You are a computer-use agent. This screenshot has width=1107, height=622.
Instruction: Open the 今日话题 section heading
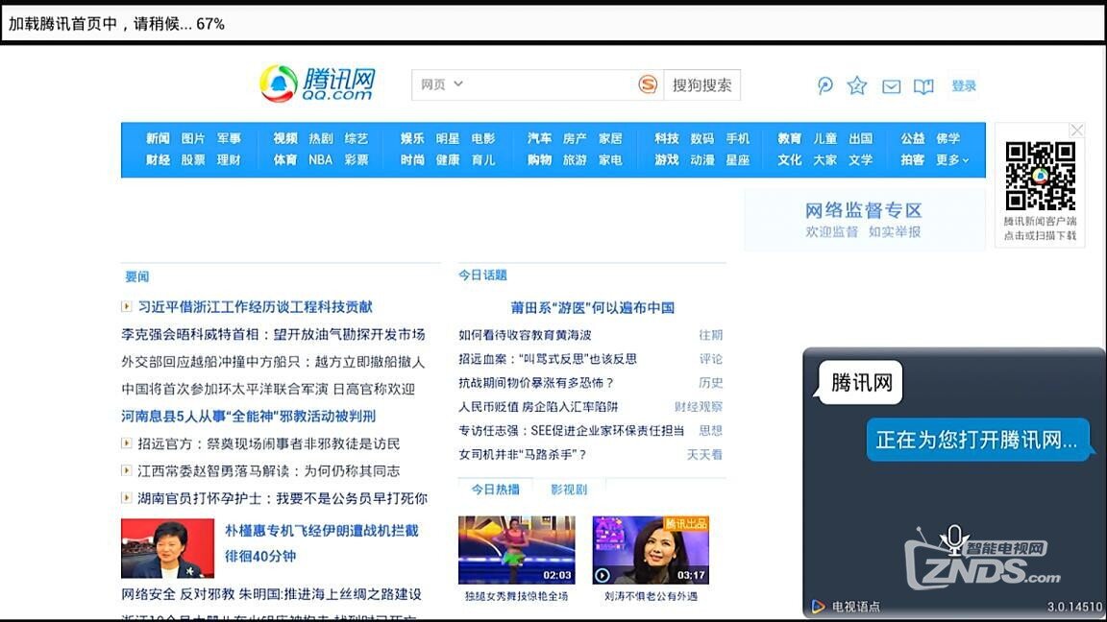[x=483, y=275]
